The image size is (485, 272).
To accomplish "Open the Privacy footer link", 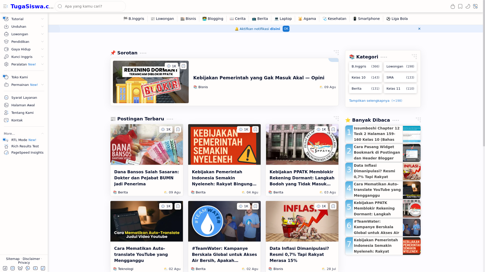I will (24, 262).
